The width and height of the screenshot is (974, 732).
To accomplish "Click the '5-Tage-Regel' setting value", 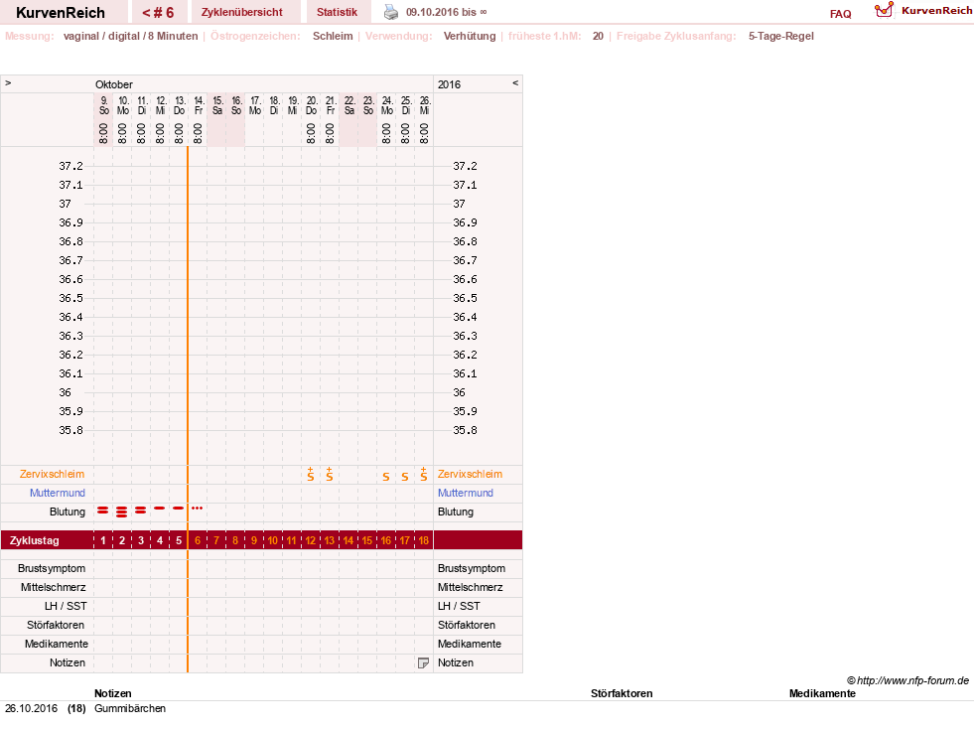I will (780, 36).
